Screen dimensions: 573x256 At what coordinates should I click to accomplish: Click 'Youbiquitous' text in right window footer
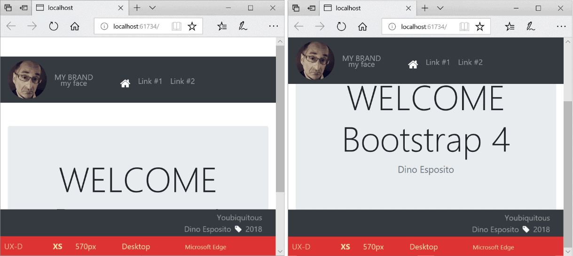(x=527, y=218)
